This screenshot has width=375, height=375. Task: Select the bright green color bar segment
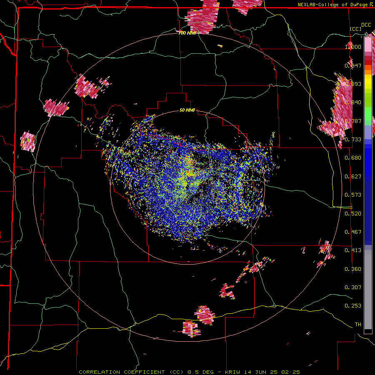point(368,113)
